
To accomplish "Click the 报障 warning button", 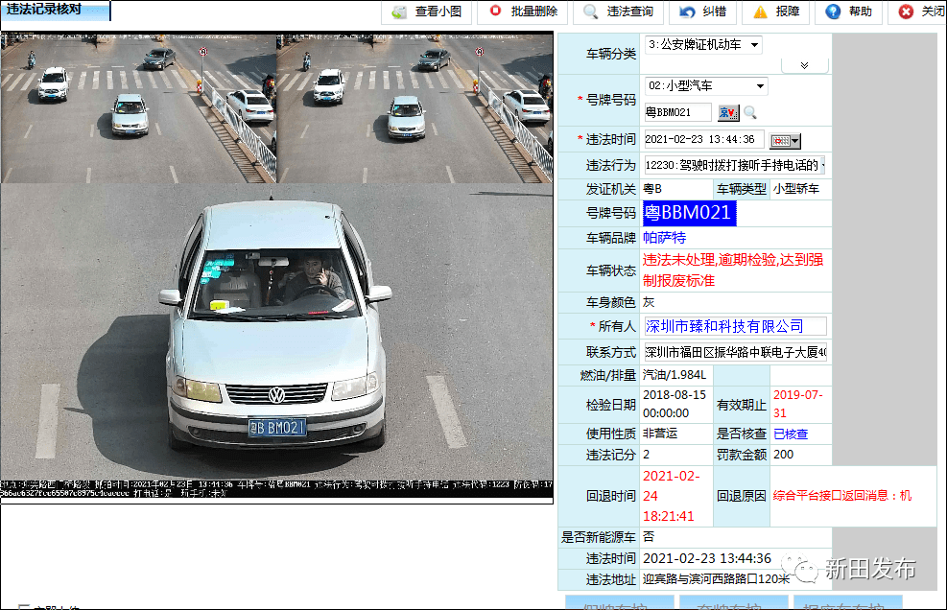I will [775, 12].
